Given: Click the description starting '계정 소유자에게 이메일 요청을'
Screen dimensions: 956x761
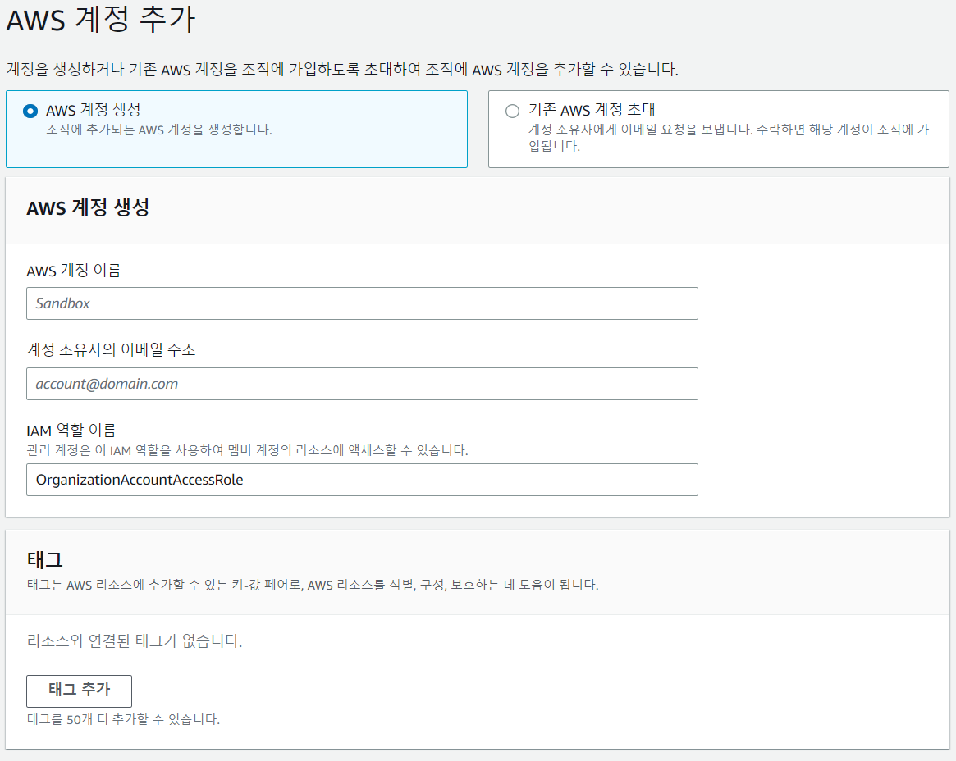Looking at the screenshot, I should (x=729, y=138).
